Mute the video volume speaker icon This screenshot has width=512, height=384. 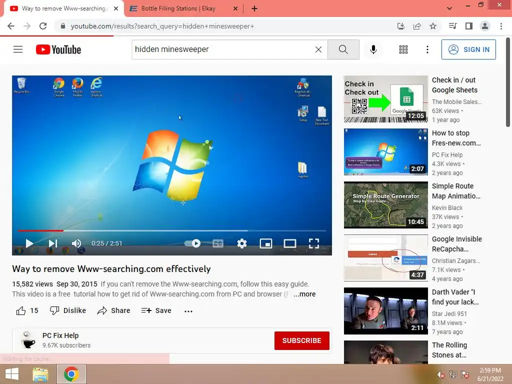(76, 243)
